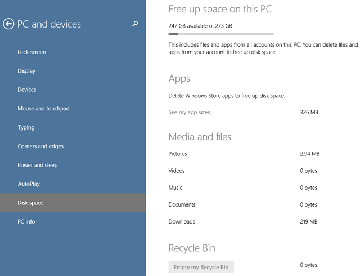The height and width of the screenshot is (276, 360).
Task: Click the Media and files heading
Action: coord(200,137)
